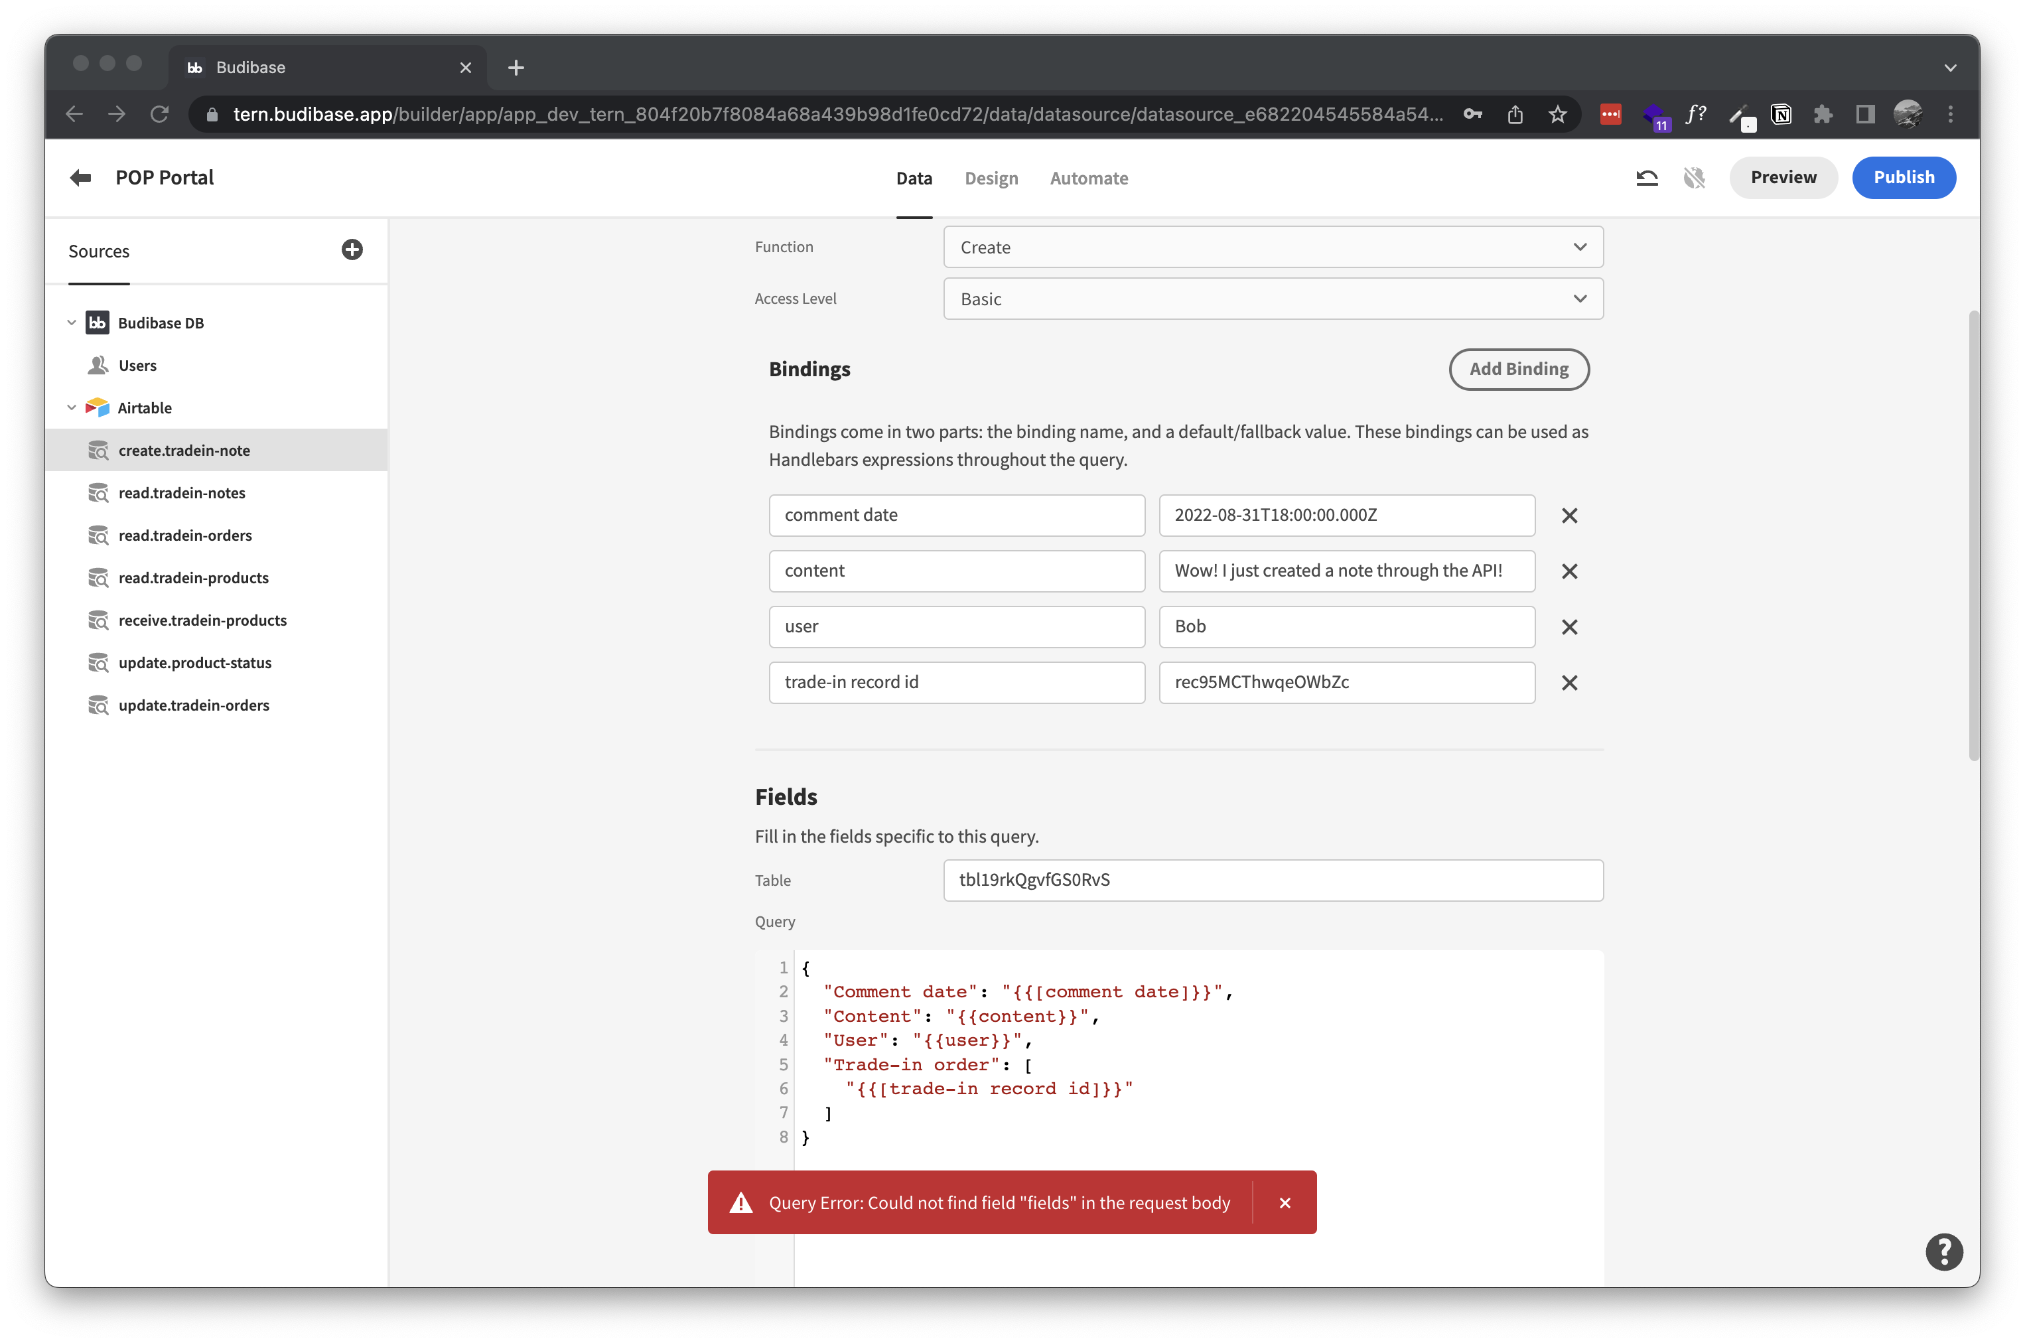Image resolution: width=2025 pixels, height=1343 pixels.
Task: Click the query editor line with "Content"
Action: click(x=961, y=1016)
